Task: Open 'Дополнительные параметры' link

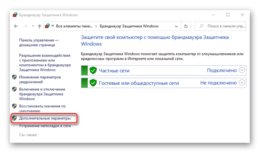Action: pyautogui.click(x=45, y=118)
